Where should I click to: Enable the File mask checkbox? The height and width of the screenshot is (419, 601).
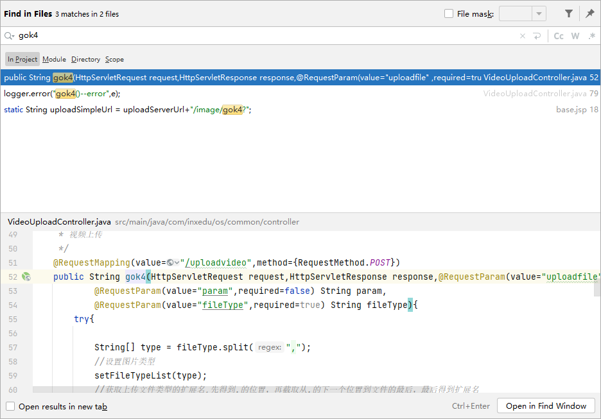coord(448,13)
